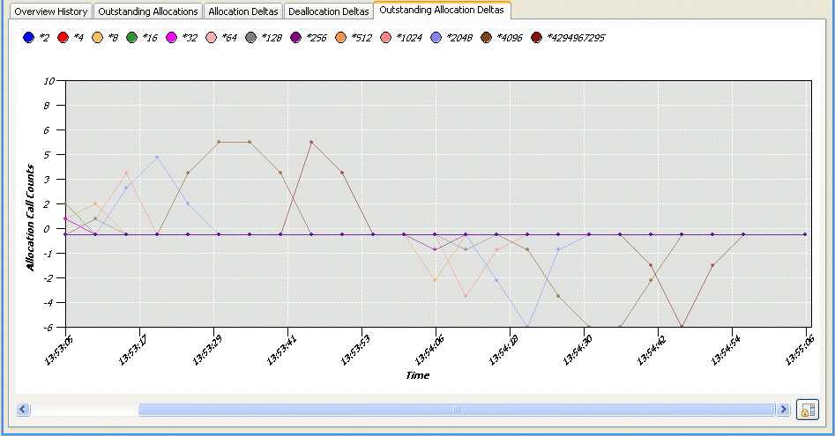
Task: Click the red *4 legend marker
Action: point(63,38)
